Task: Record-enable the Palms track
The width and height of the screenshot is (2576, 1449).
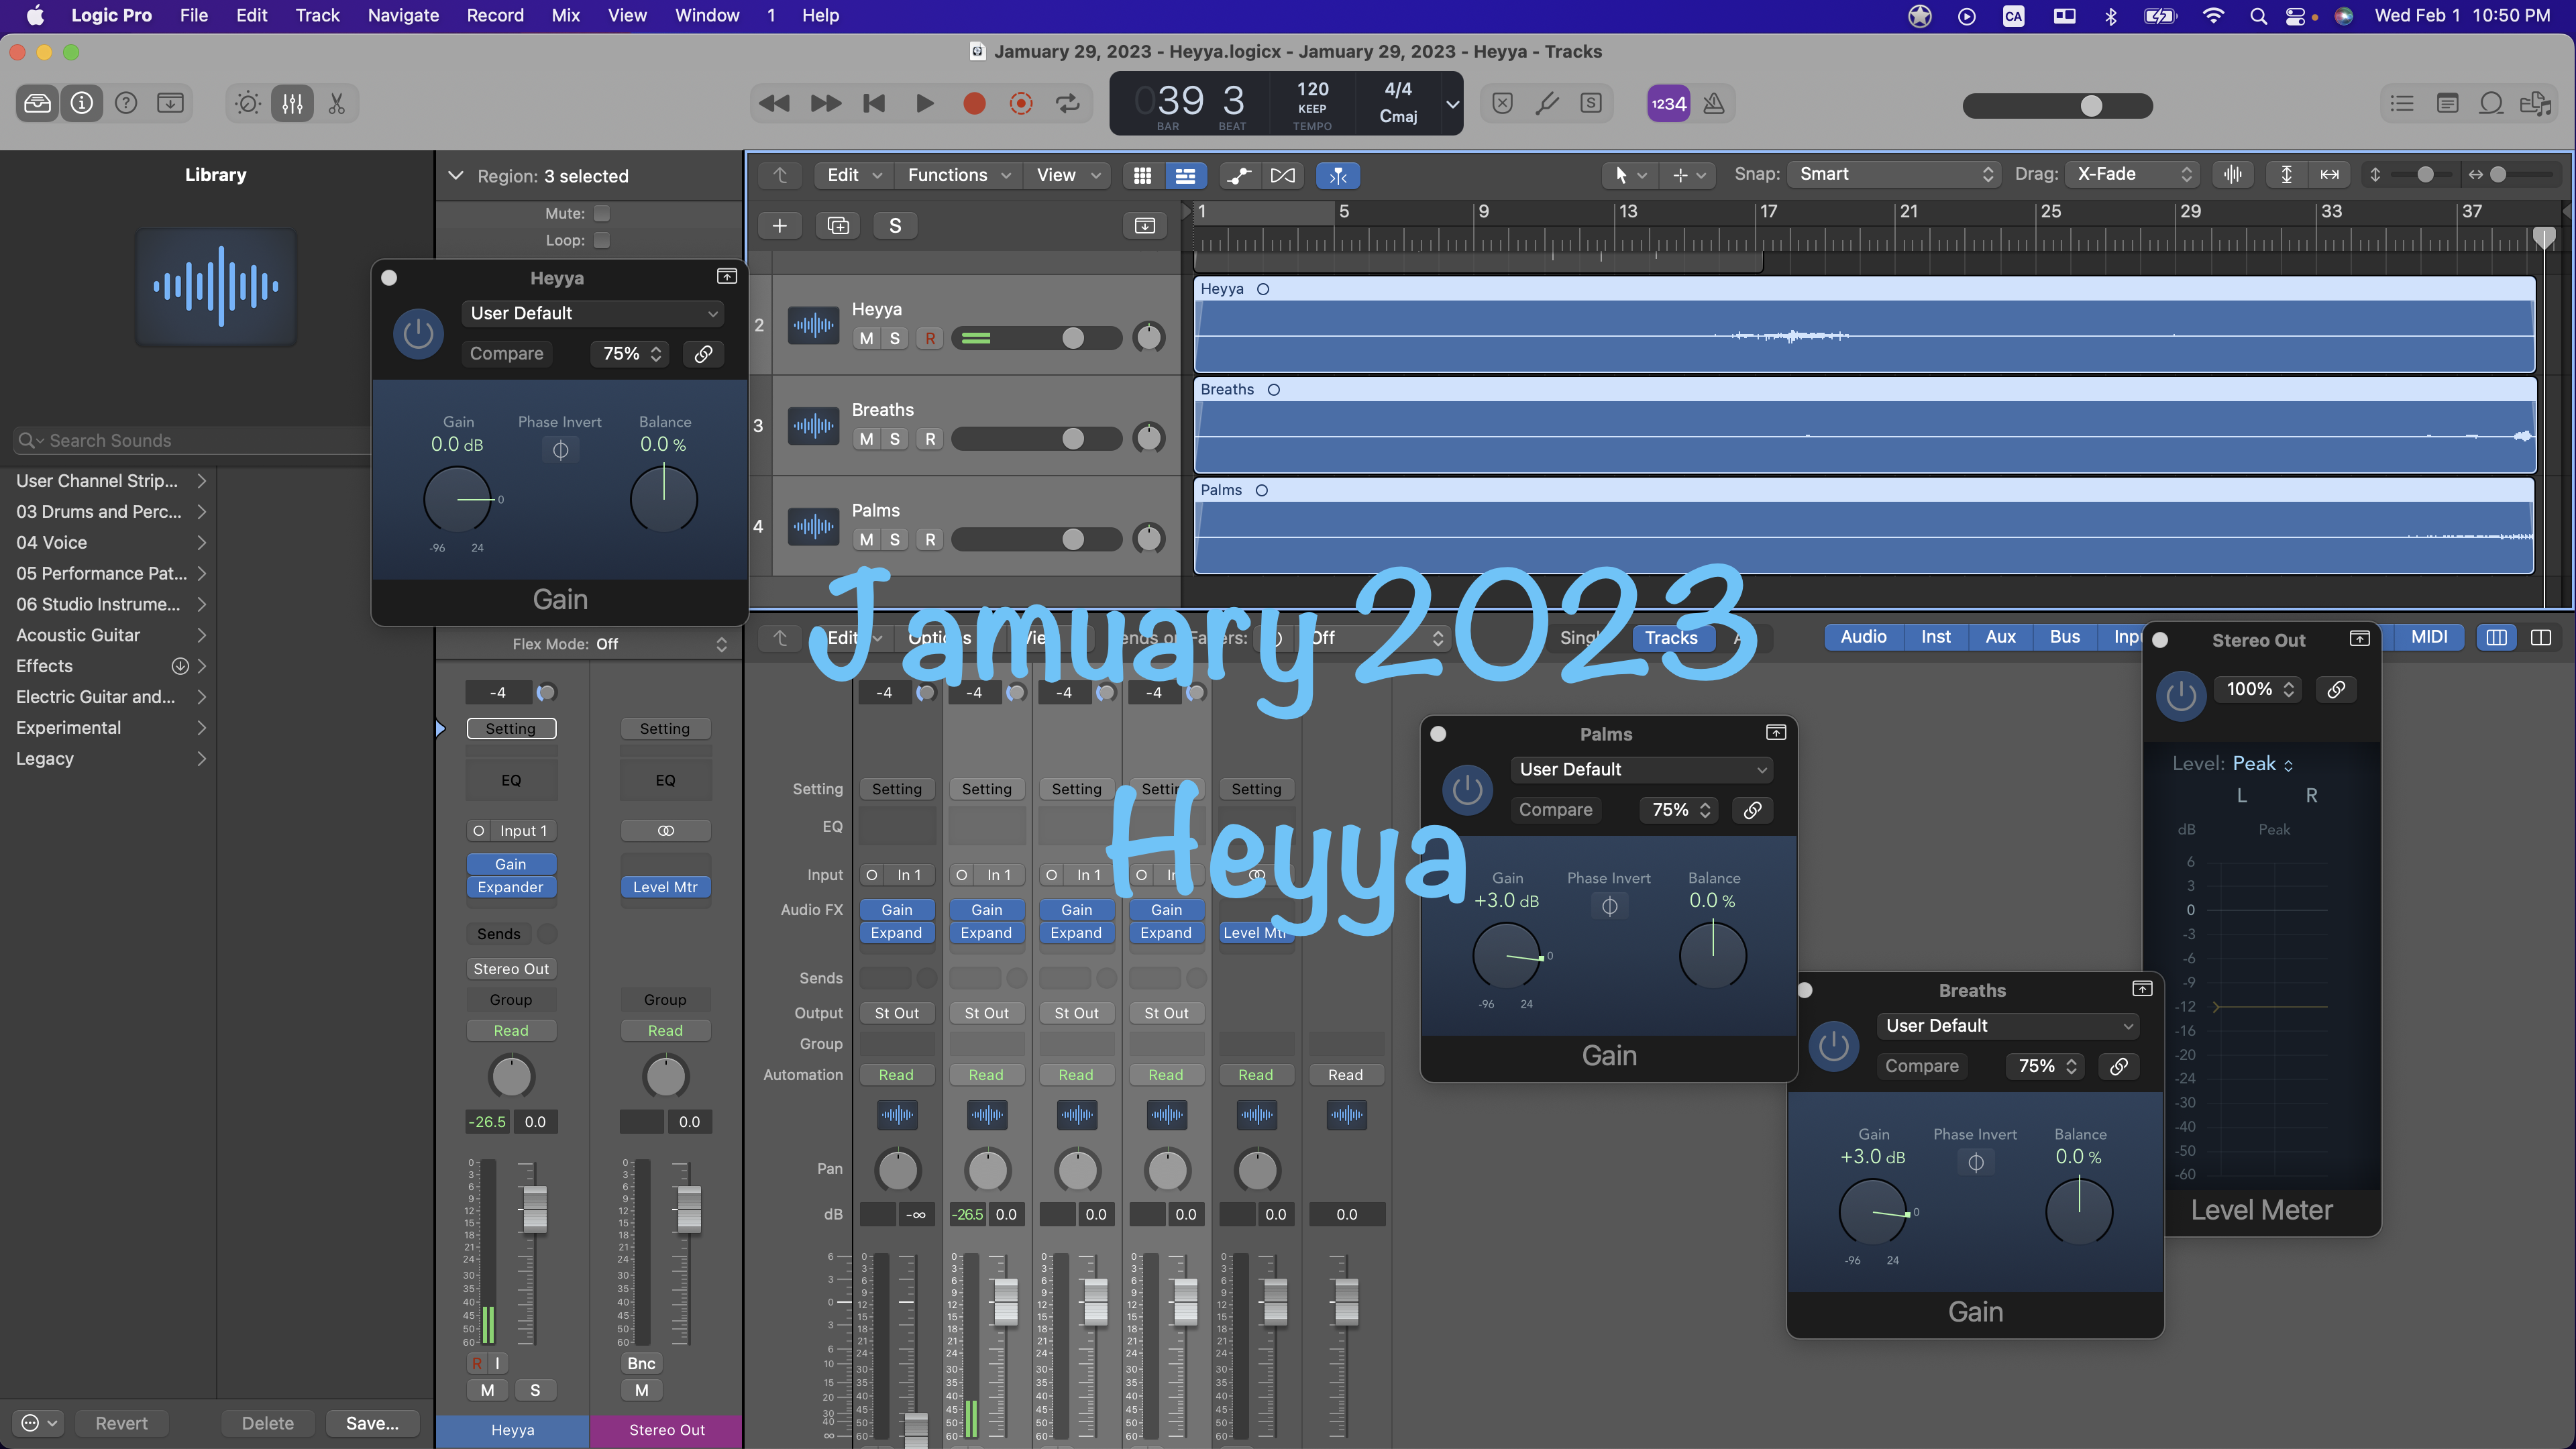Action: [930, 540]
